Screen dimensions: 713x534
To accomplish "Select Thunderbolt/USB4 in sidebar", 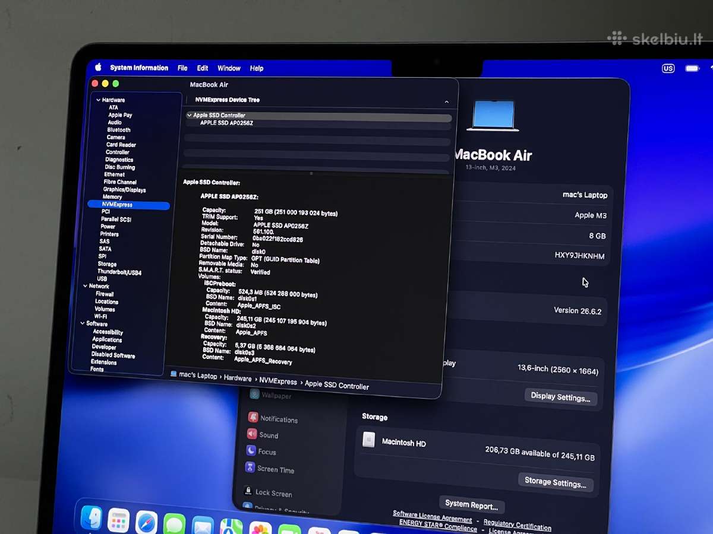I will (x=119, y=272).
